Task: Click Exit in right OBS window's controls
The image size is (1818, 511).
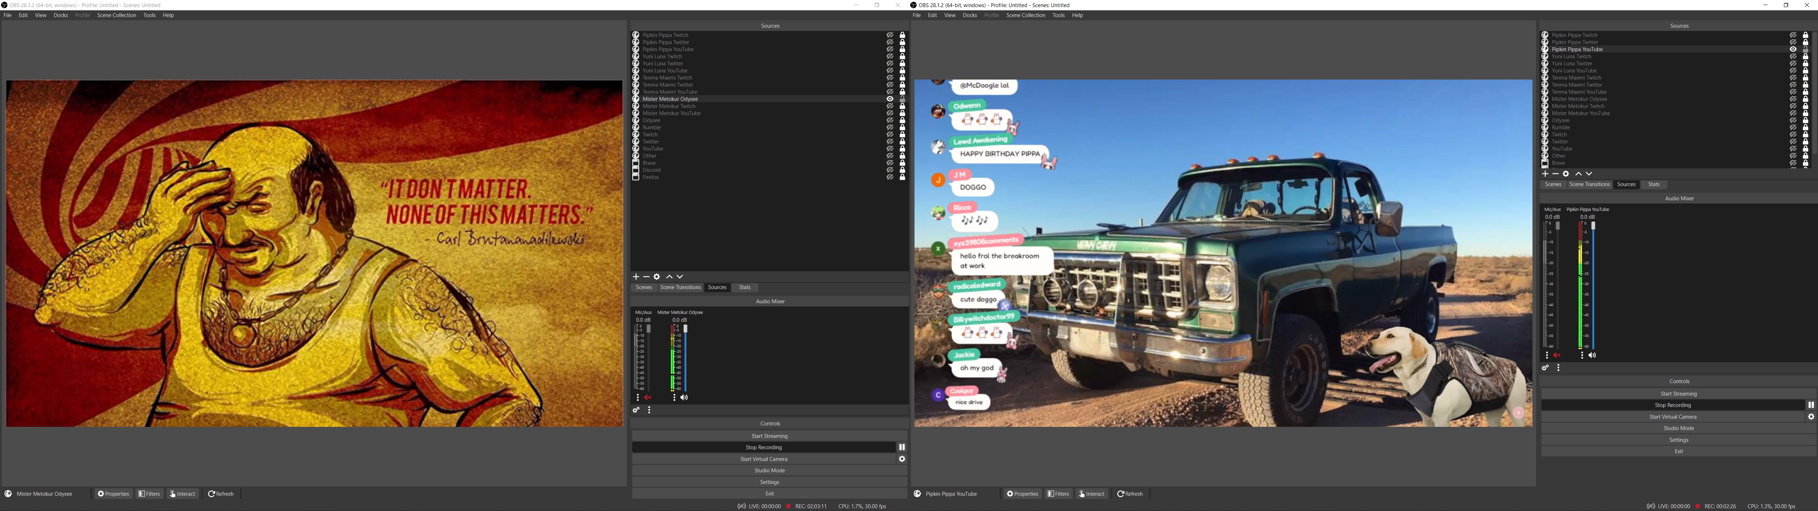Action: click(x=1678, y=452)
